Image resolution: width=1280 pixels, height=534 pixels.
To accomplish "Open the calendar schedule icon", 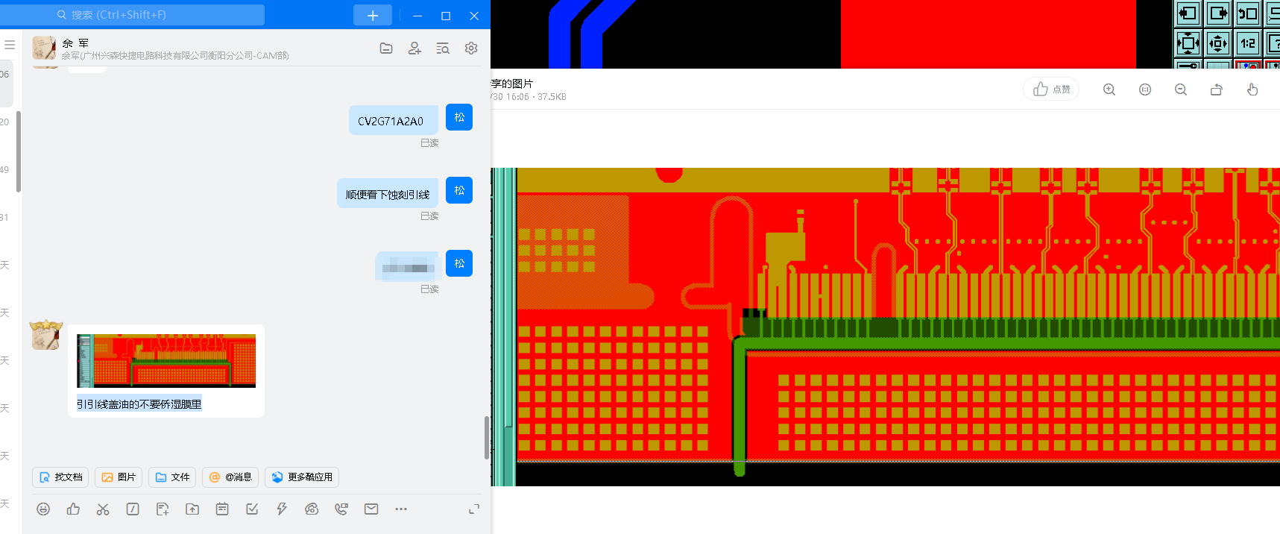I will click(222, 509).
